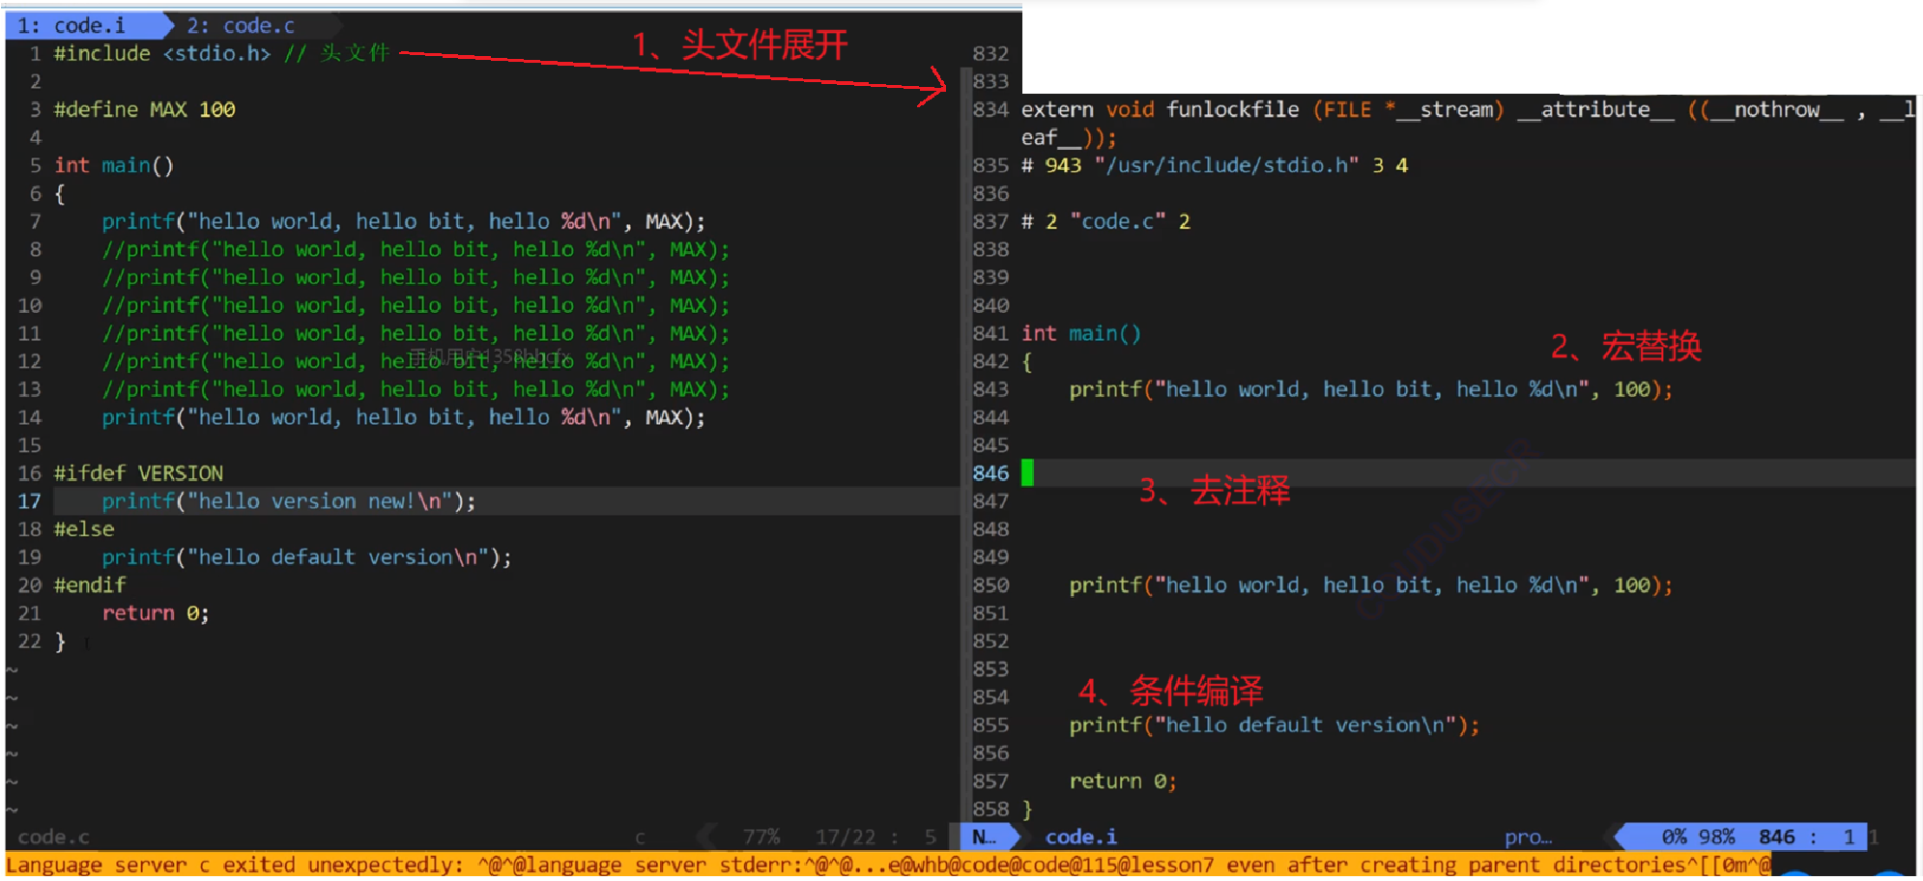The image size is (1923, 881).
Task: Place cursor on "int main()" at line 841
Action: click(x=1081, y=333)
